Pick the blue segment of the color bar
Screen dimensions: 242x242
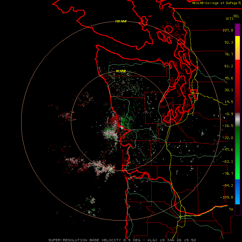pyautogui.click(x=237, y=192)
